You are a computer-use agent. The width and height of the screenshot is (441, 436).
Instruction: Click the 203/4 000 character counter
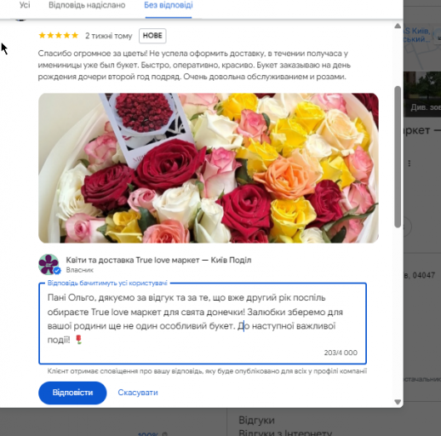click(341, 353)
